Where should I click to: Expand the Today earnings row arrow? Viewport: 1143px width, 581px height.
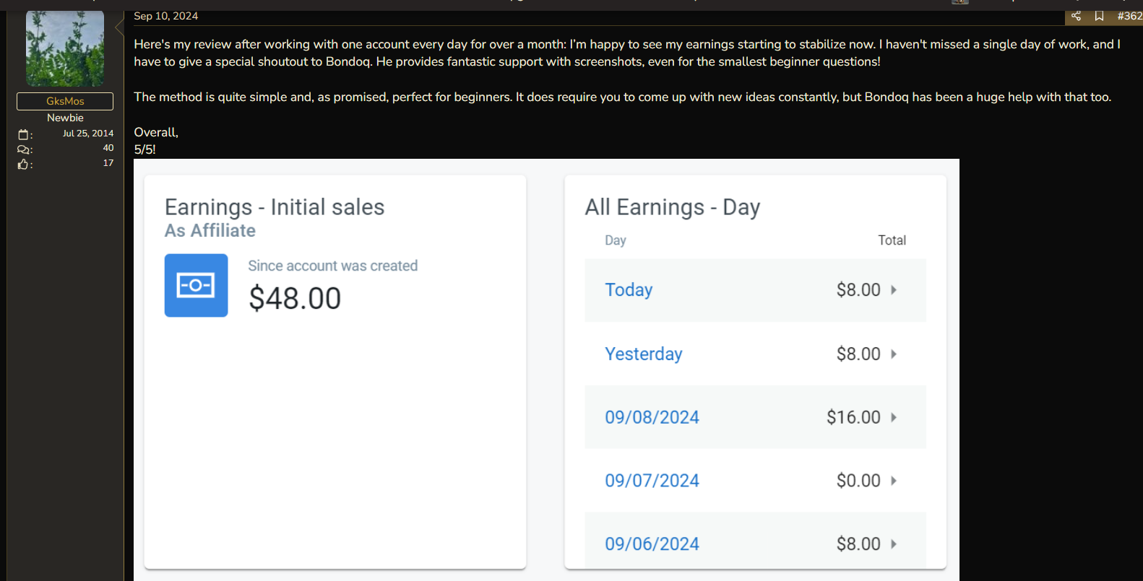click(894, 290)
